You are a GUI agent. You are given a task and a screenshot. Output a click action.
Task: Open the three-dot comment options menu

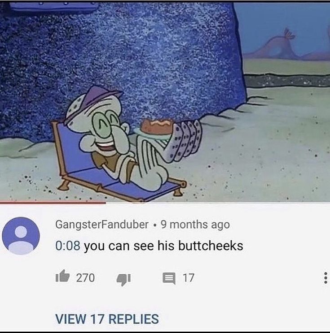tap(326, 278)
